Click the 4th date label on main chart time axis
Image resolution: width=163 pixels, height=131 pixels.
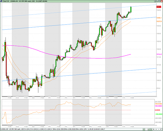49,98
